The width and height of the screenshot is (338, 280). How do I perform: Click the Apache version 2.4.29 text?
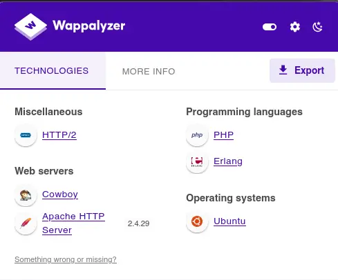pyautogui.click(x=138, y=223)
